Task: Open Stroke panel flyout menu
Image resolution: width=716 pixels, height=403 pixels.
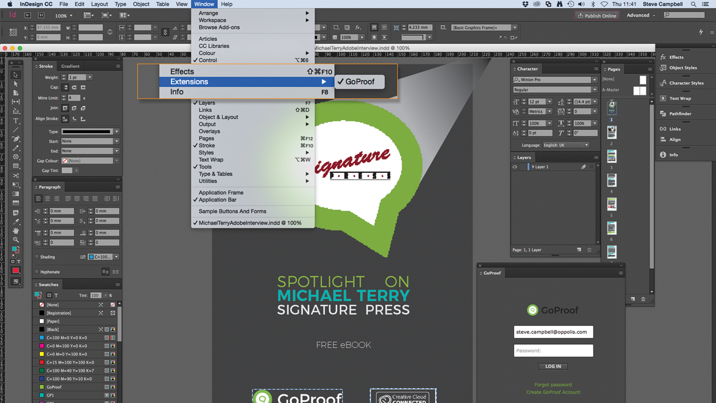Action: (118, 66)
